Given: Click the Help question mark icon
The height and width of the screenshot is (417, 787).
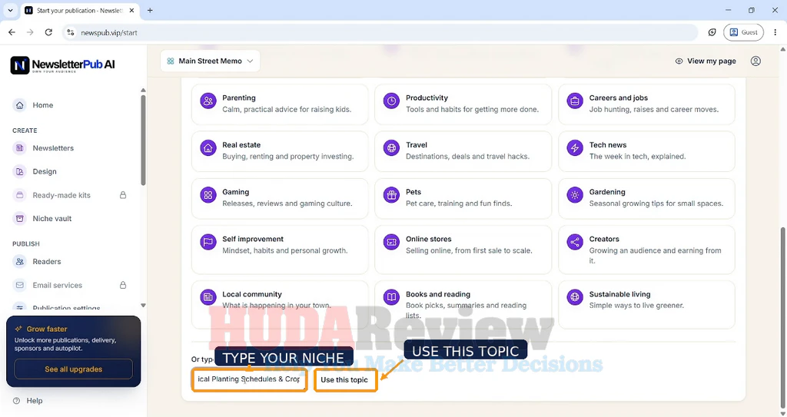Looking at the screenshot, I should pyautogui.click(x=17, y=400).
